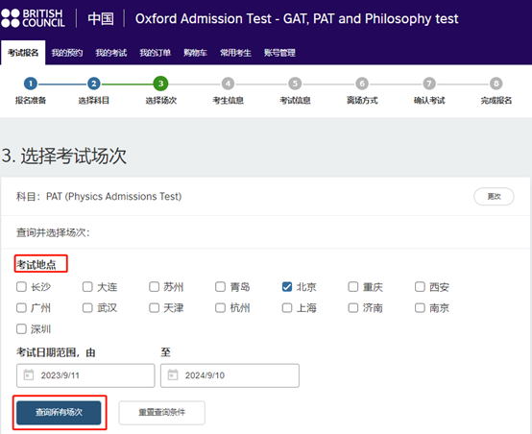Go to step 1 报名准备 circle
532x434 pixels.
point(31,84)
